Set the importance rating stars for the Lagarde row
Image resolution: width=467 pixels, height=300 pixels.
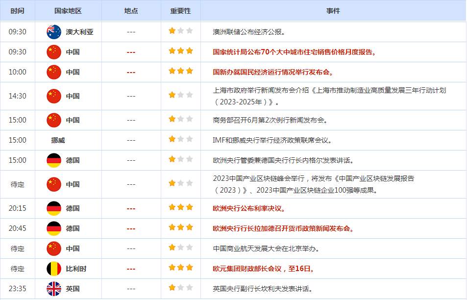180,227
